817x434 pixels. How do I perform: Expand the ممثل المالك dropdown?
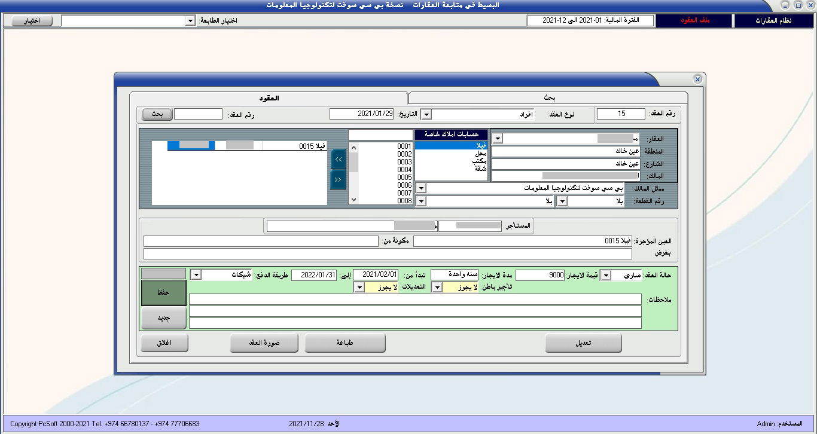(421, 188)
